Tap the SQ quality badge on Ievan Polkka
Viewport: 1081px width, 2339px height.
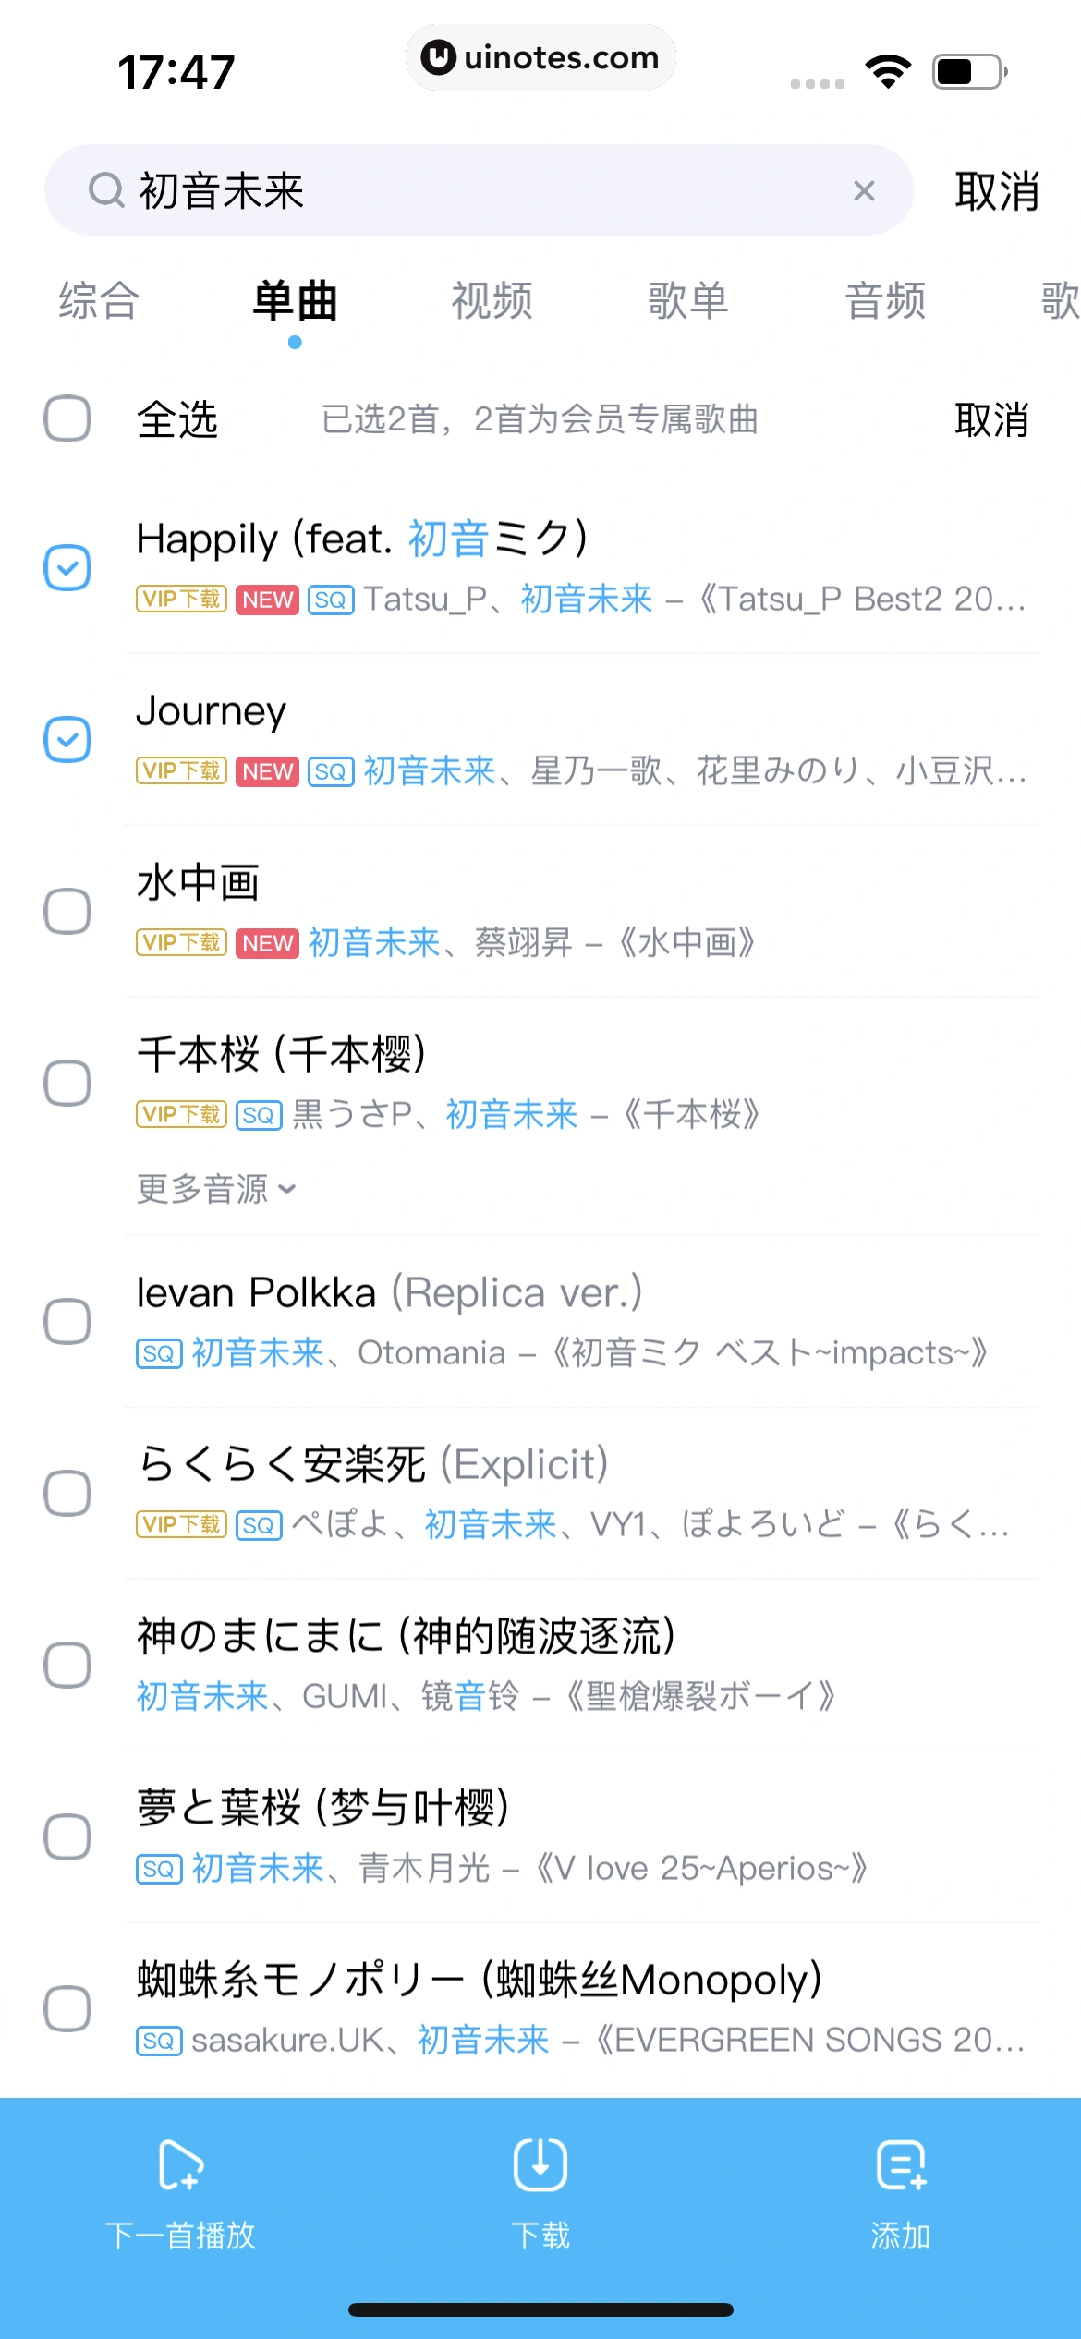[159, 1354]
